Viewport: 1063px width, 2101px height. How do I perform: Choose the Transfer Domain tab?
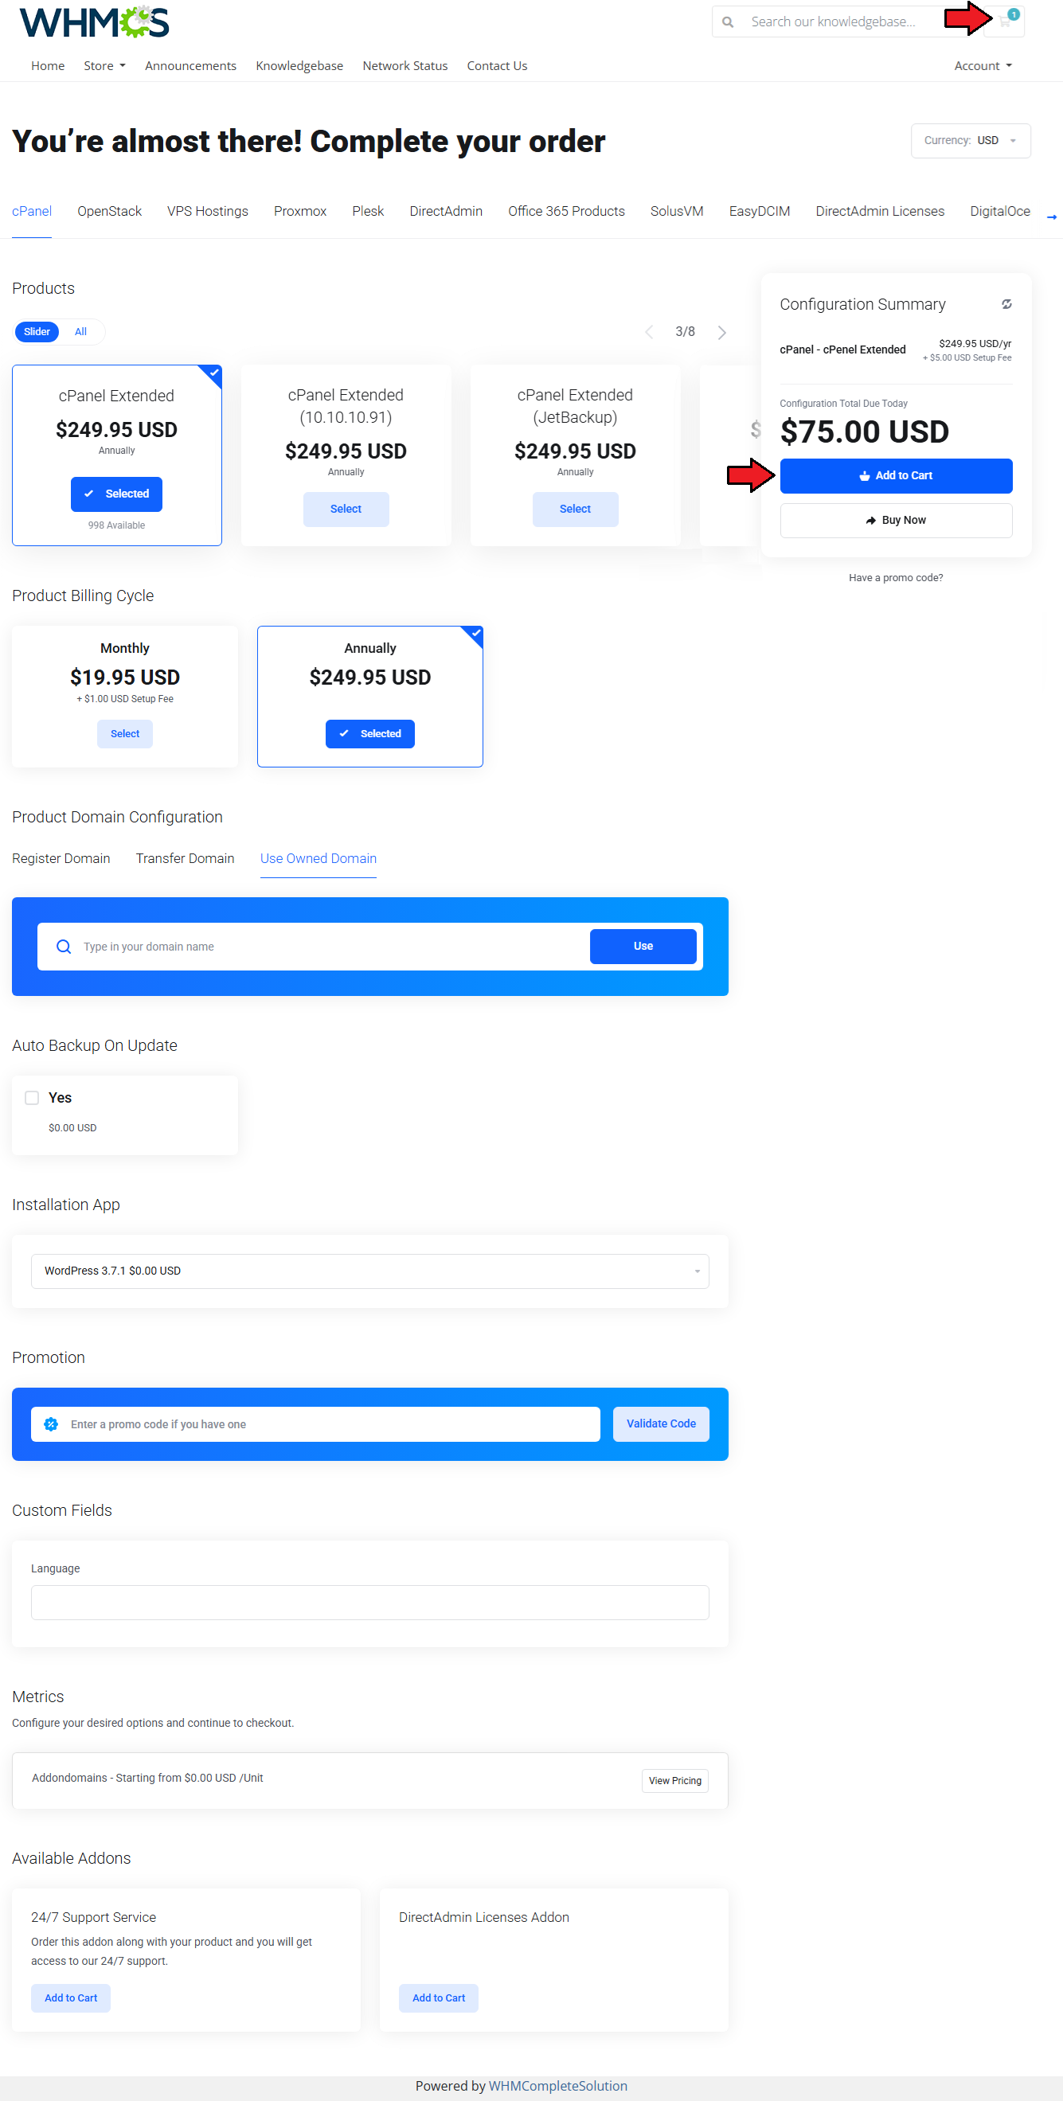[186, 858]
